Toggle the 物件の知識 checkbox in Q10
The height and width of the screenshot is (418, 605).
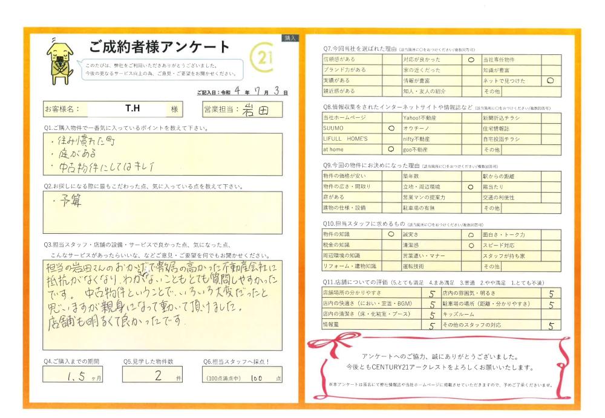[x=391, y=234]
